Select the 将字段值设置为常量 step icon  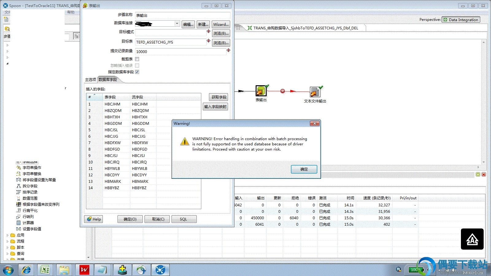18,180
